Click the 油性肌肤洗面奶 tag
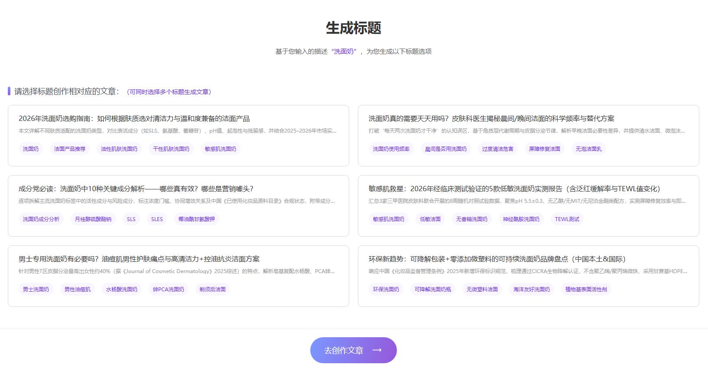This screenshot has height=368, width=708. click(119, 149)
